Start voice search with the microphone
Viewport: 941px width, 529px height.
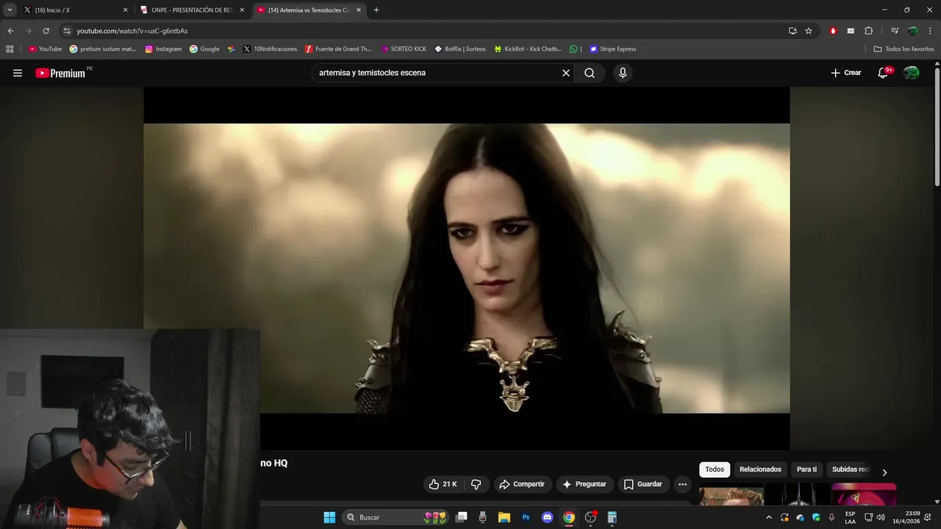[623, 73]
